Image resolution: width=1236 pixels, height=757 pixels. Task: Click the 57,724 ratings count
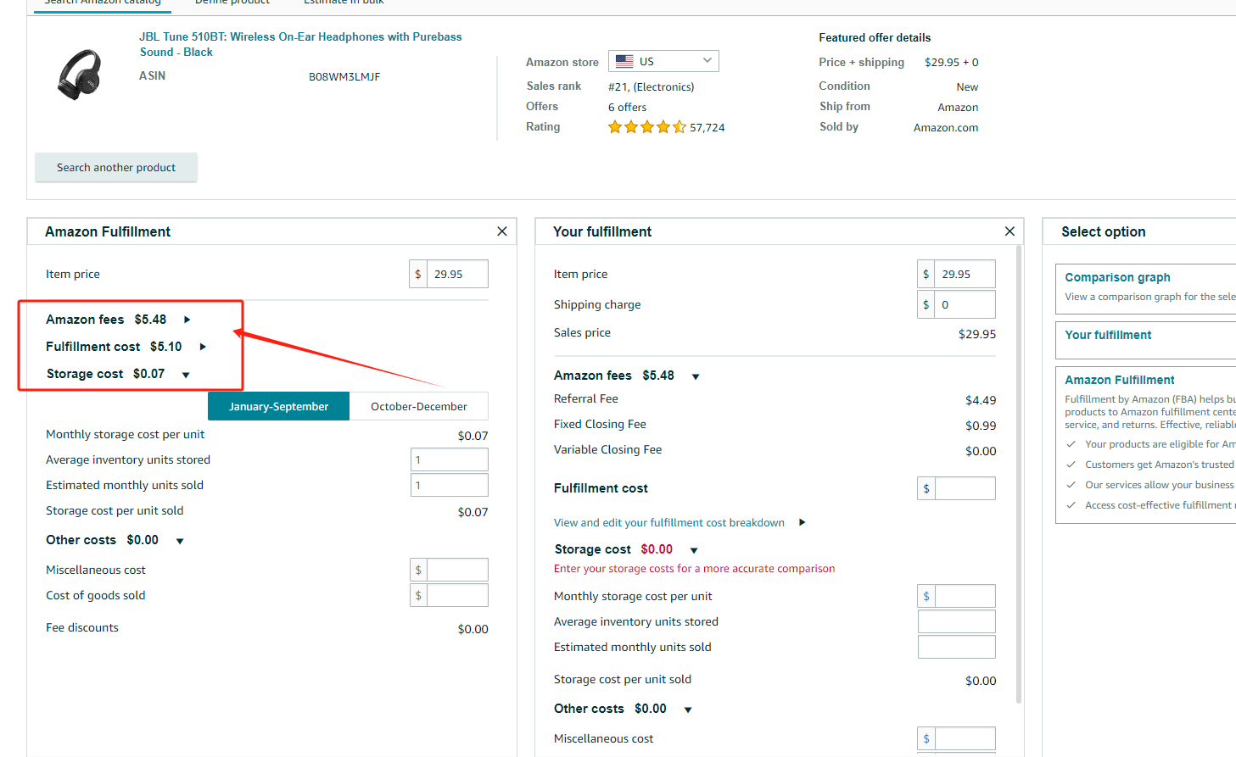tap(707, 127)
